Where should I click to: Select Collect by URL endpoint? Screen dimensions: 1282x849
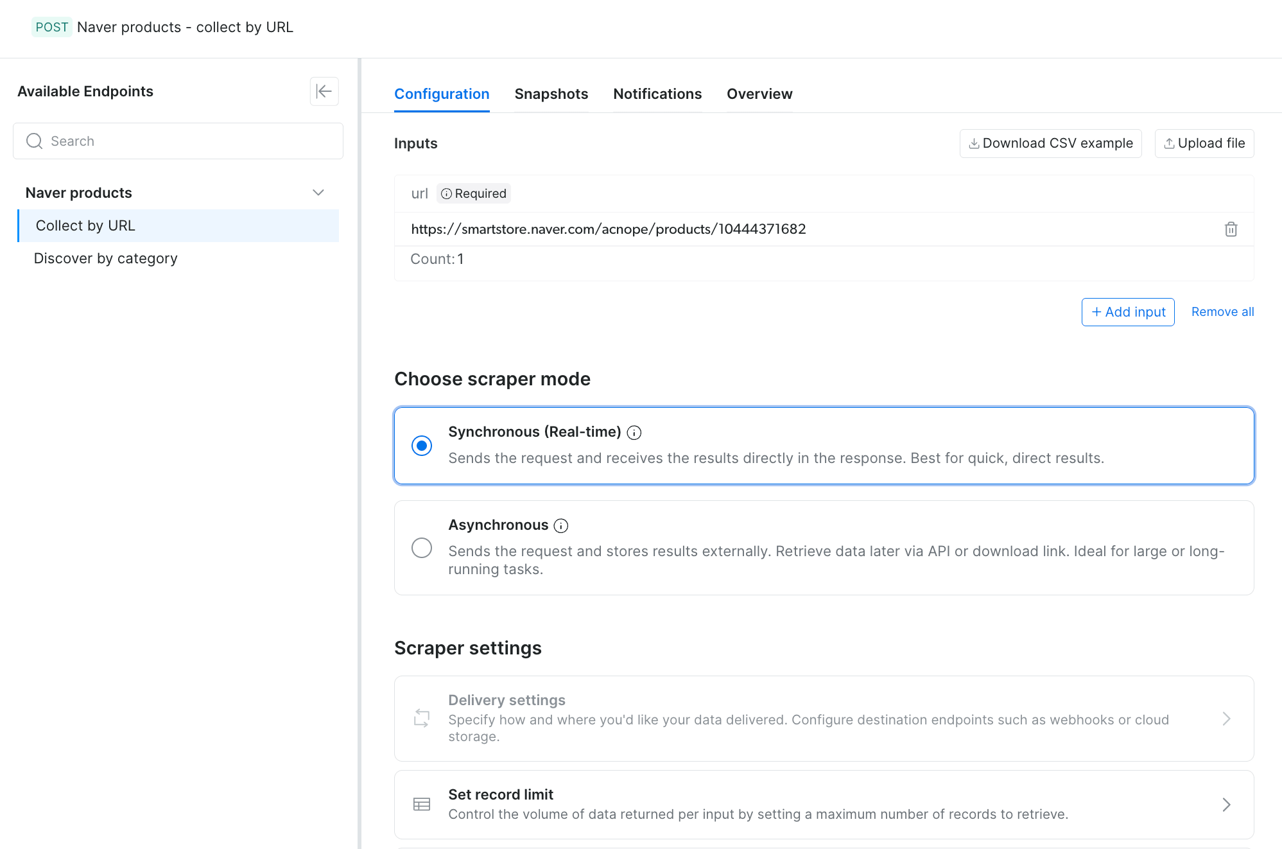[x=178, y=225]
